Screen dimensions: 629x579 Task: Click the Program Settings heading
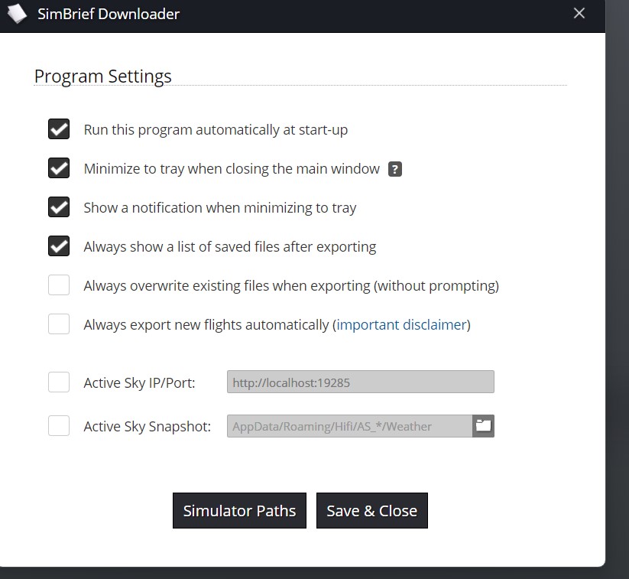(x=103, y=76)
